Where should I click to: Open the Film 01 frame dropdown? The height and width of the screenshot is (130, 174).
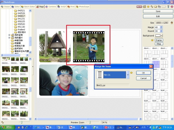tap(128, 75)
